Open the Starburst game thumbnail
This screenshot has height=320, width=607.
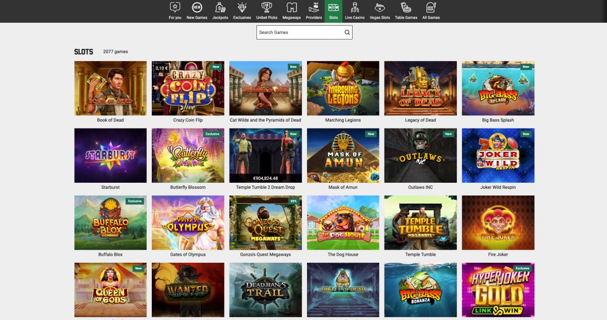pyautogui.click(x=110, y=155)
